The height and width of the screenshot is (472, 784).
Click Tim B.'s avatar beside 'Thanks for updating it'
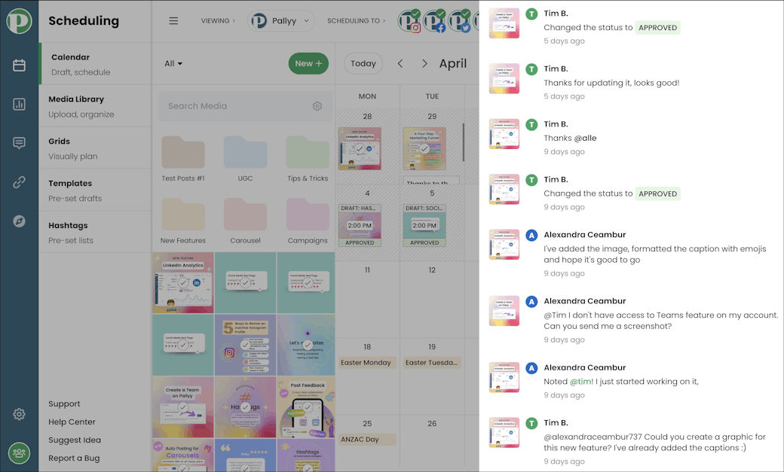tap(531, 69)
